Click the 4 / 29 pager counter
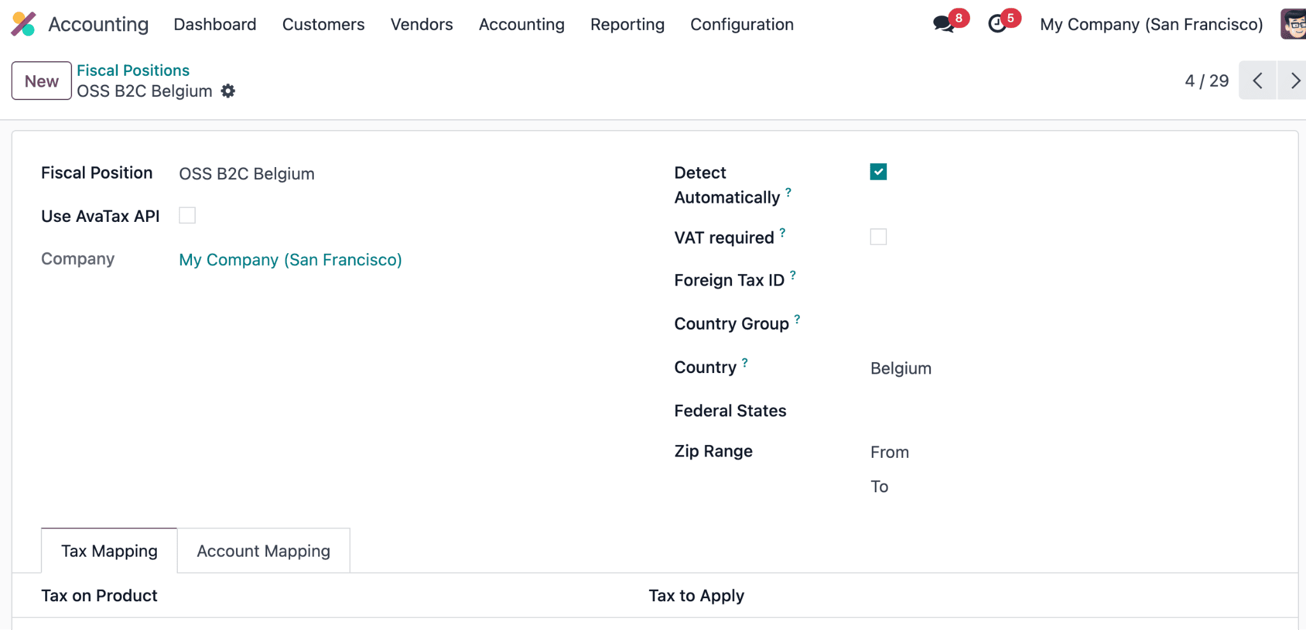1306x630 pixels. click(1207, 81)
